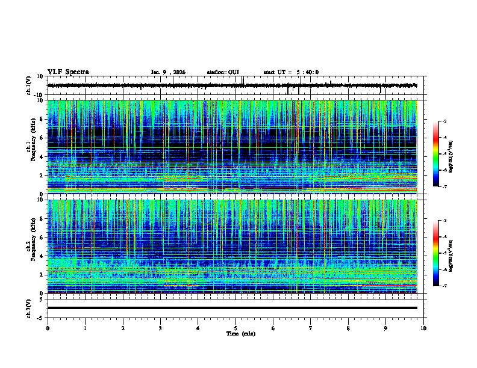
Task: Click the "station=OUI" header label
Action: pos(223,72)
